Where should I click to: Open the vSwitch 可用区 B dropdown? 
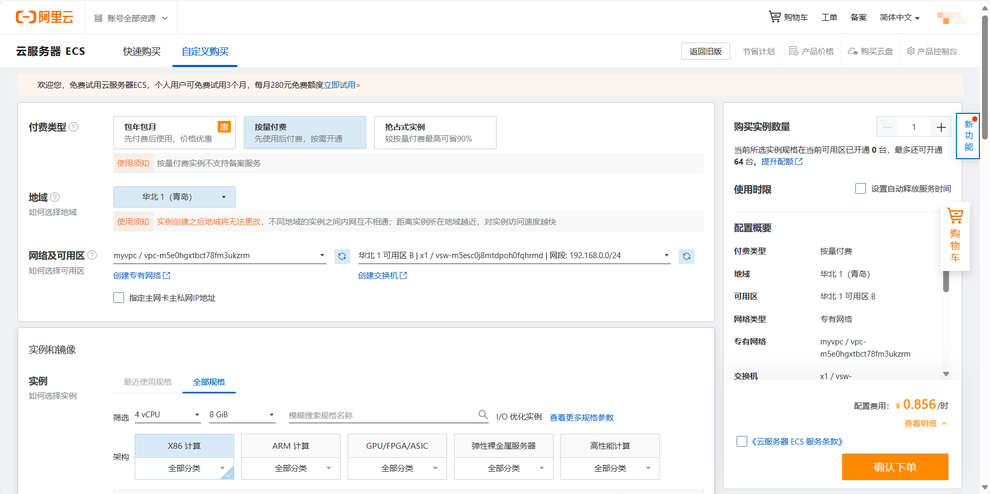[514, 256]
